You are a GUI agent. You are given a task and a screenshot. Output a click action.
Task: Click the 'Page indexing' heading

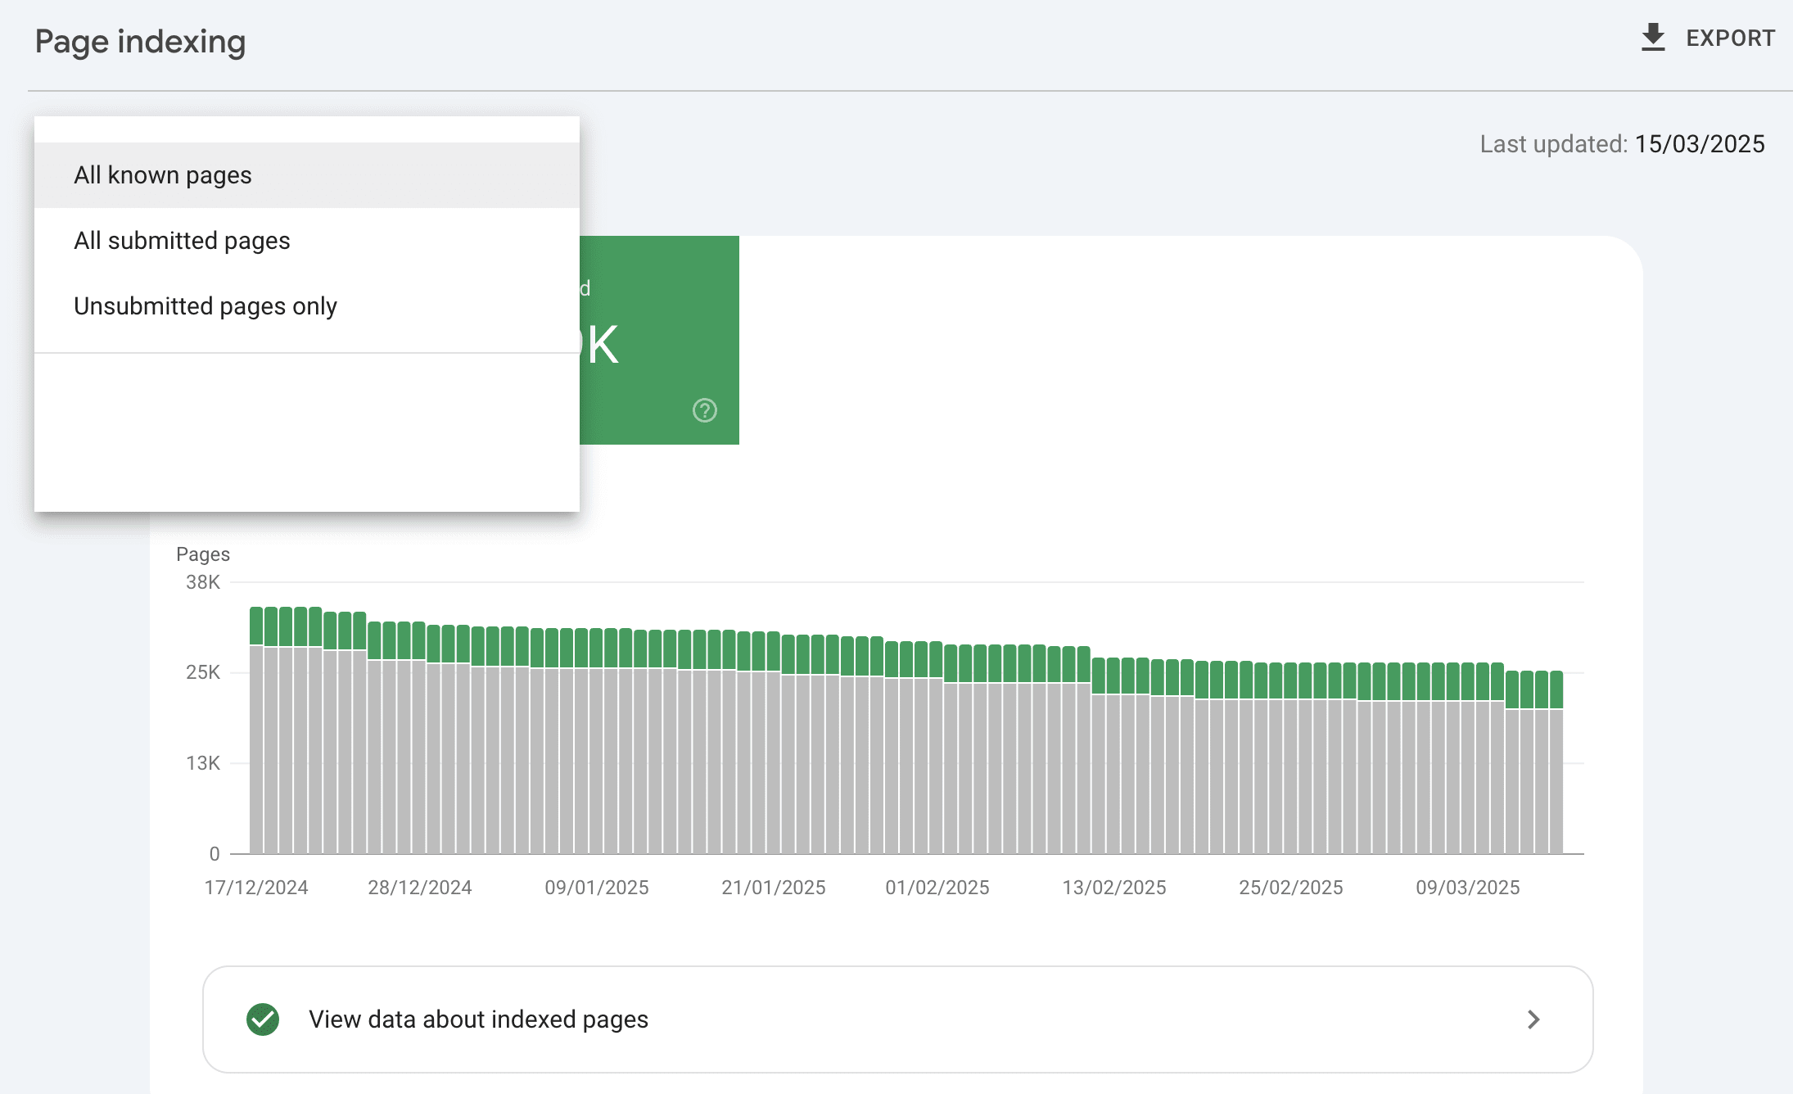tap(140, 42)
